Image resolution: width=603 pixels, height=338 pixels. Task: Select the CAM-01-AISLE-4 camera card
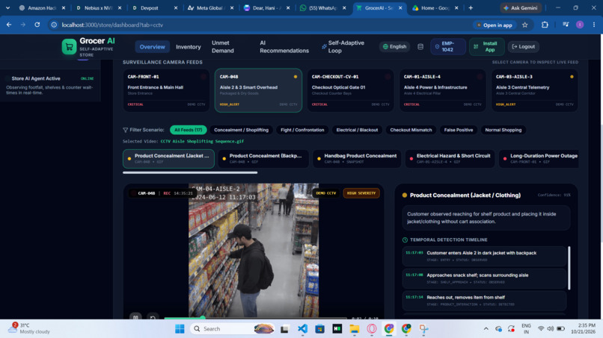coord(442,90)
